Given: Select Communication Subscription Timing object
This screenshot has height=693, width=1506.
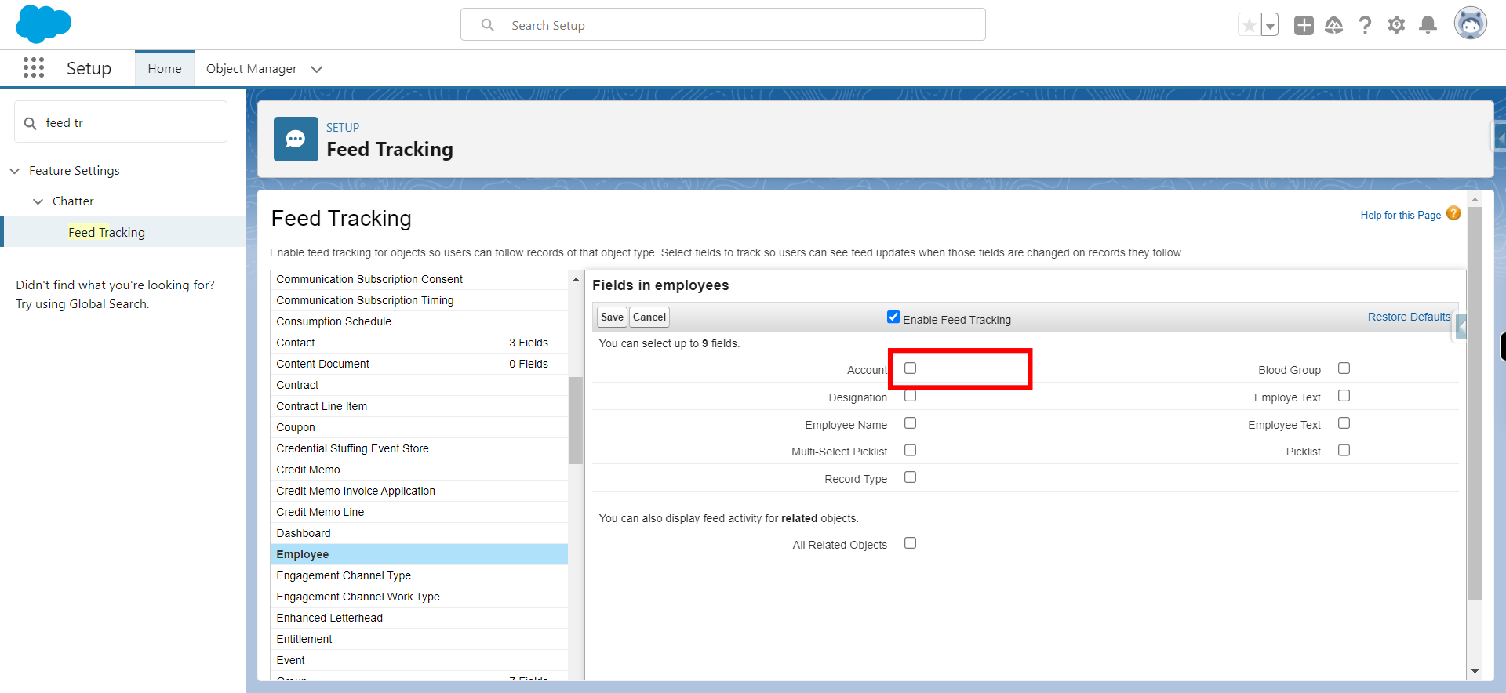Looking at the screenshot, I should (420, 300).
